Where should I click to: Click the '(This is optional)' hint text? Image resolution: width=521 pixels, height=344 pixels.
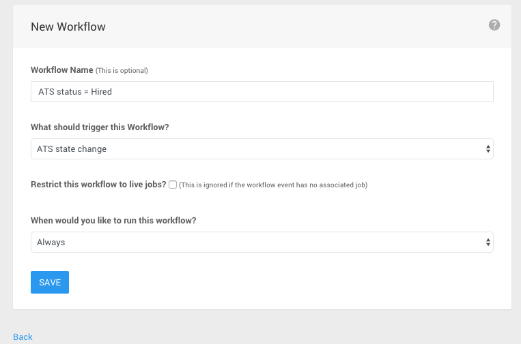point(122,71)
